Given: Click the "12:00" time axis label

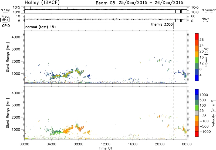Looking at the screenshot, I should click(x=106, y=144).
